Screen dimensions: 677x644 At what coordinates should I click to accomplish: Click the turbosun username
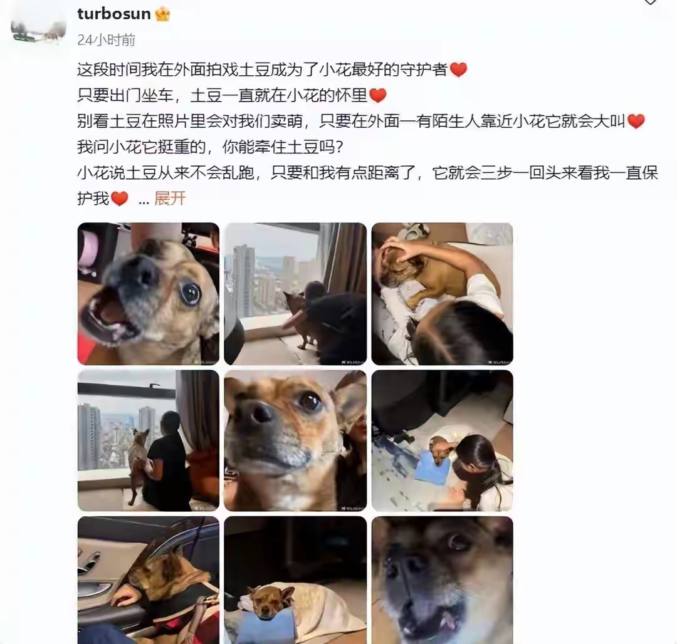click(x=114, y=14)
